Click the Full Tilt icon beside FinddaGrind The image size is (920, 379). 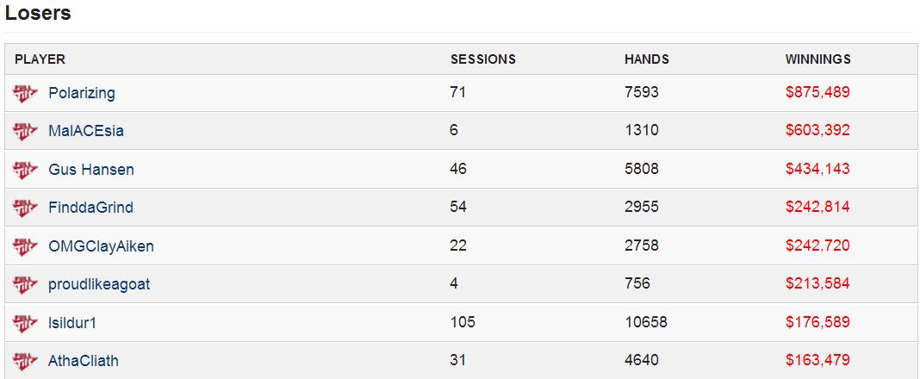click(25, 208)
